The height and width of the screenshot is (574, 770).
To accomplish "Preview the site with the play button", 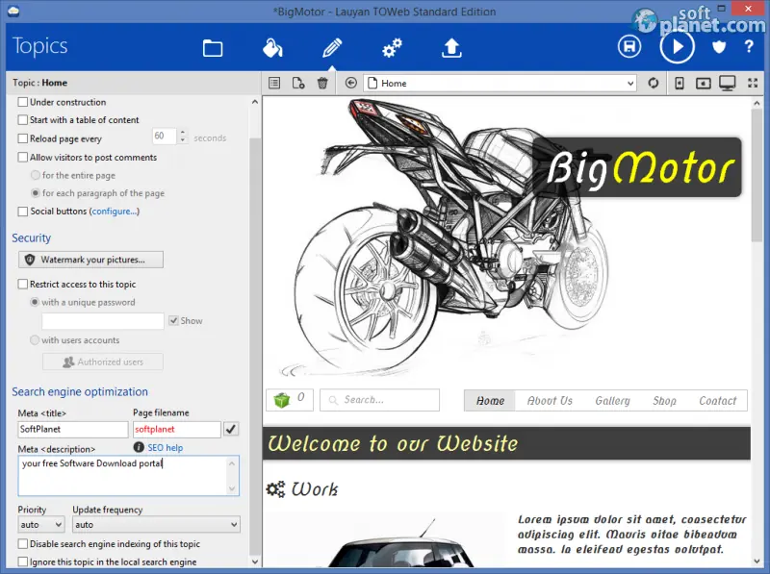I will coord(678,46).
